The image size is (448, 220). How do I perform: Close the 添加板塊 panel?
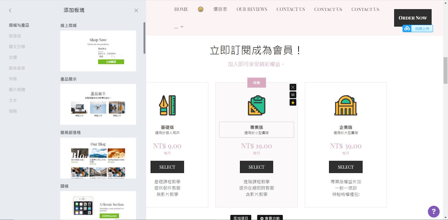click(x=136, y=10)
